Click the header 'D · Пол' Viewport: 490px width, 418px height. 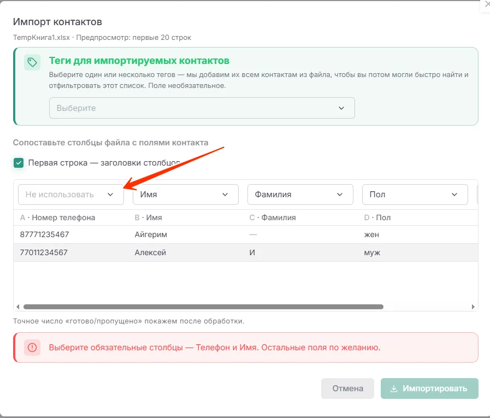click(377, 217)
